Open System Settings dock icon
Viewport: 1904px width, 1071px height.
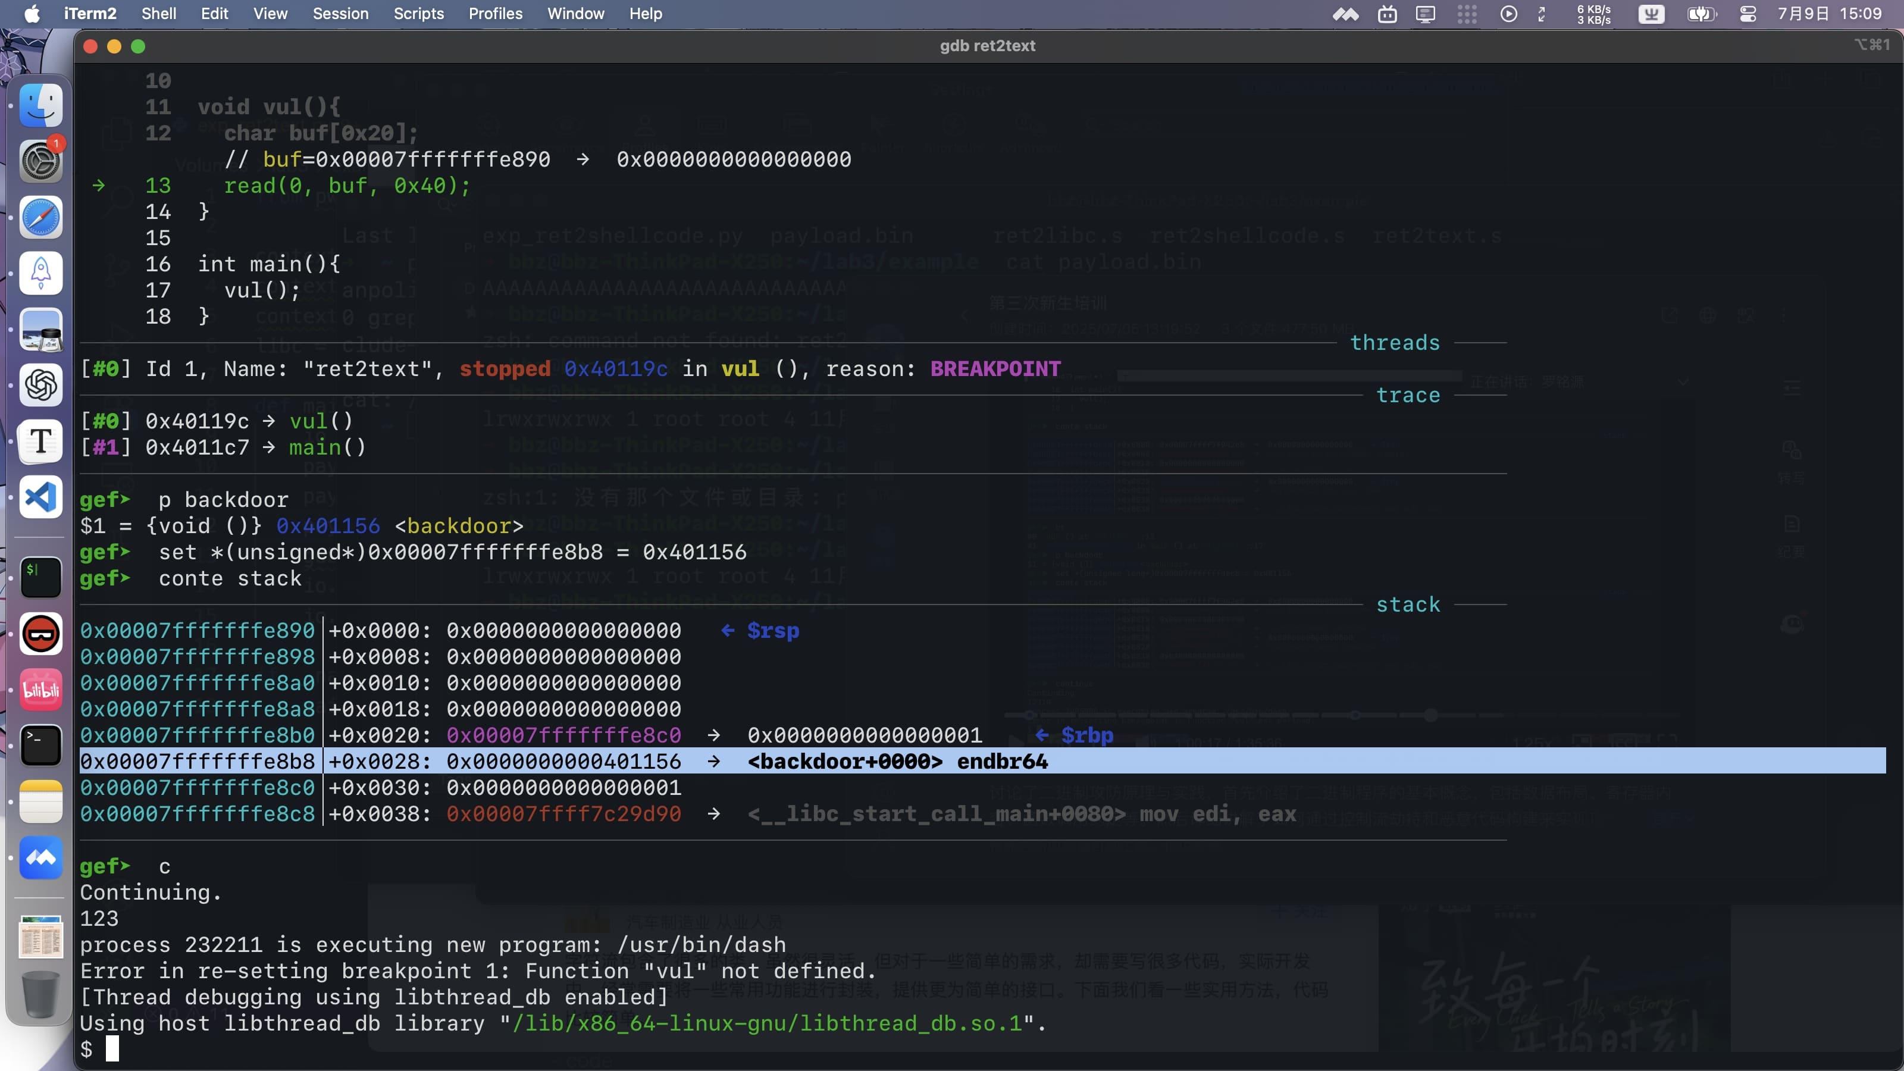tap(40, 161)
